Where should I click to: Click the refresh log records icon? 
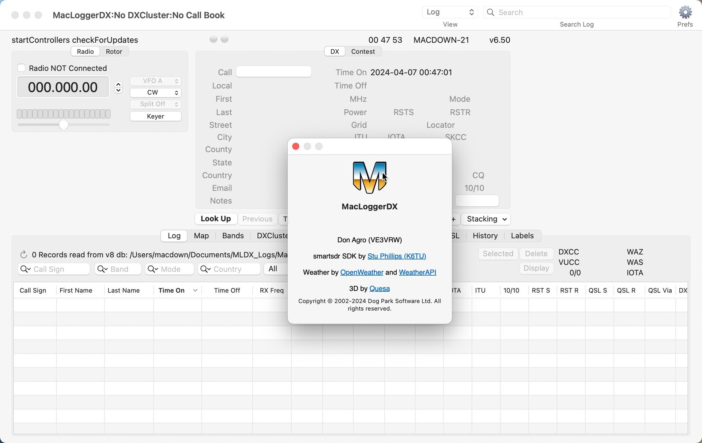coord(23,254)
